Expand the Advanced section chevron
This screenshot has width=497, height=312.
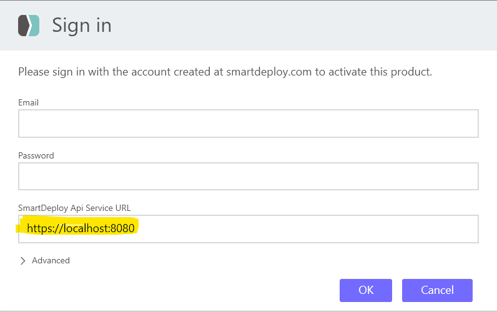[23, 260]
